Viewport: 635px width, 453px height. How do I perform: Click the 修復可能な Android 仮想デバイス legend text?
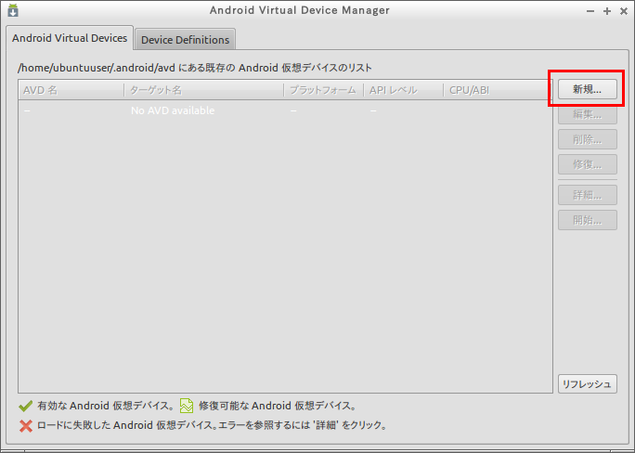[x=278, y=406]
